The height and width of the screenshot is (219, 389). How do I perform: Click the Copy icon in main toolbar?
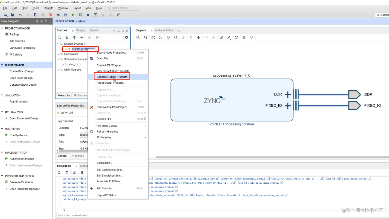[35, 15]
